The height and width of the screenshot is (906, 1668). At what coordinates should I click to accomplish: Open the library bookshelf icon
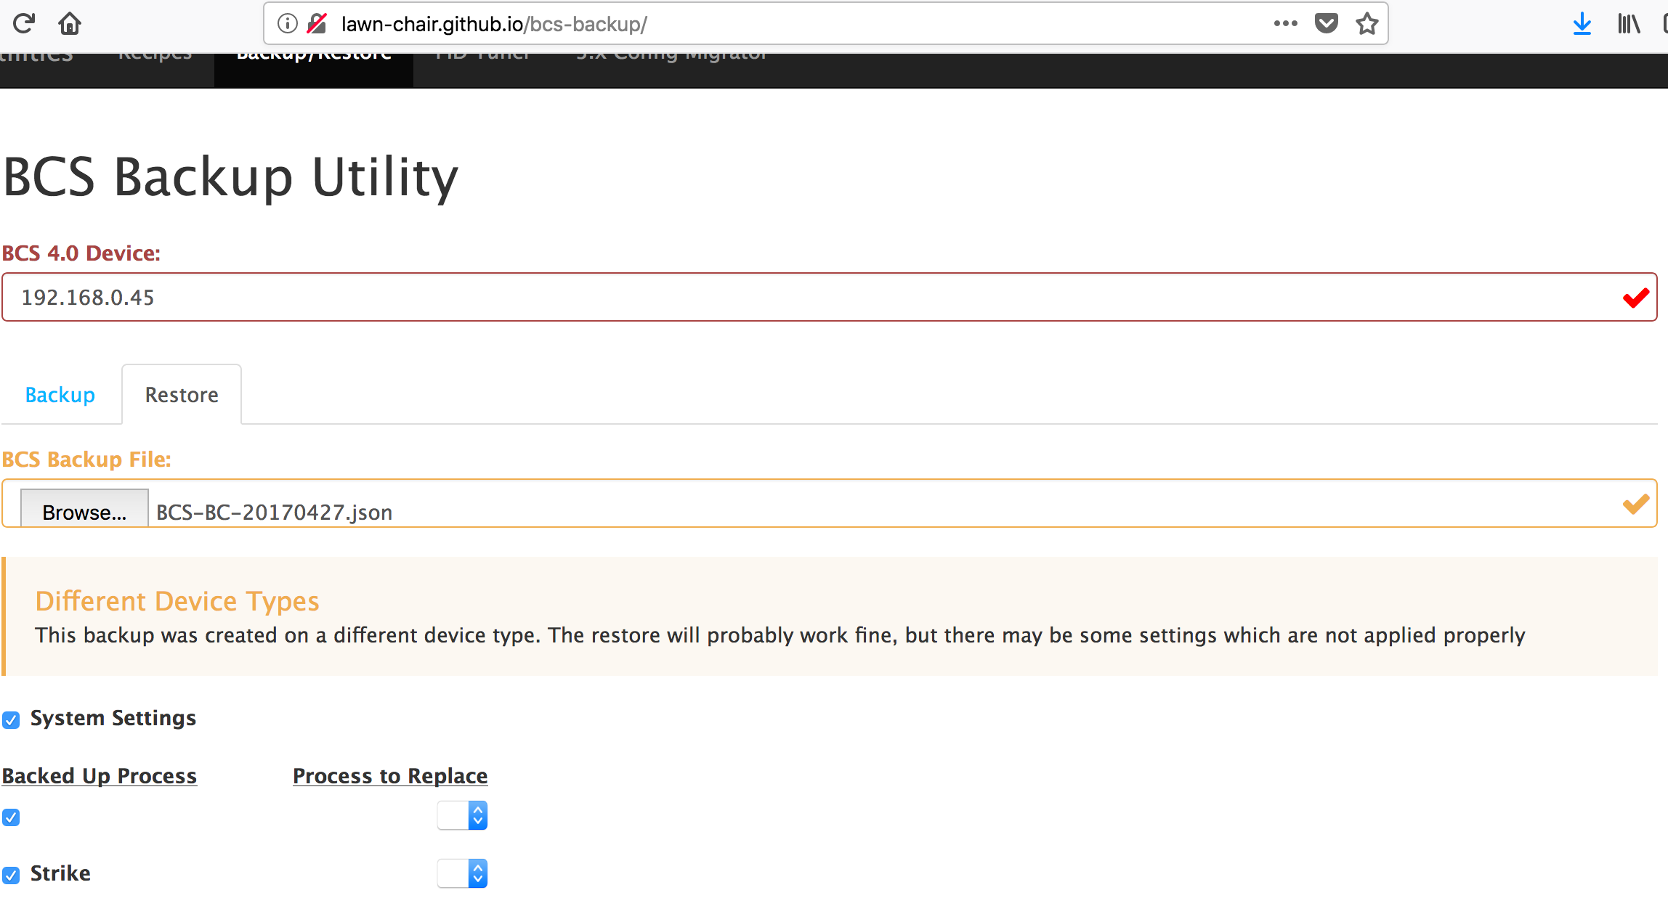1629,24
